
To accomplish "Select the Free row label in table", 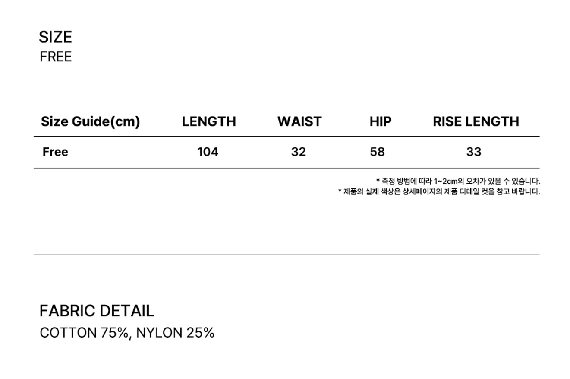I will tap(55, 152).
